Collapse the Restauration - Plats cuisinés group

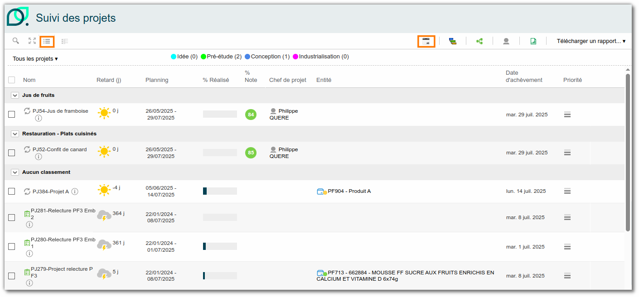coord(15,134)
